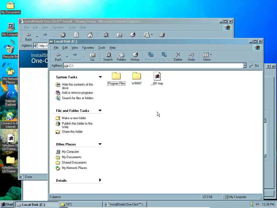This screenshot has height=208, width=277.
Task: Expand the Details section
Action: (100, 180)
